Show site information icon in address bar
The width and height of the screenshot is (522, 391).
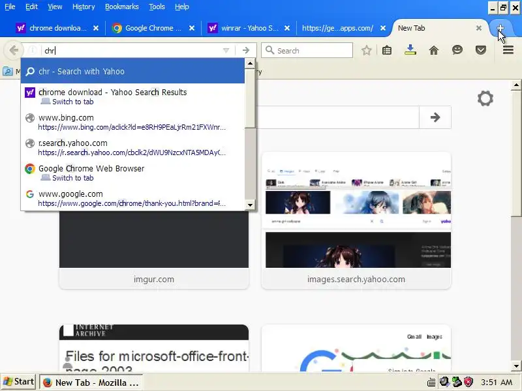[x=32, y=51]
